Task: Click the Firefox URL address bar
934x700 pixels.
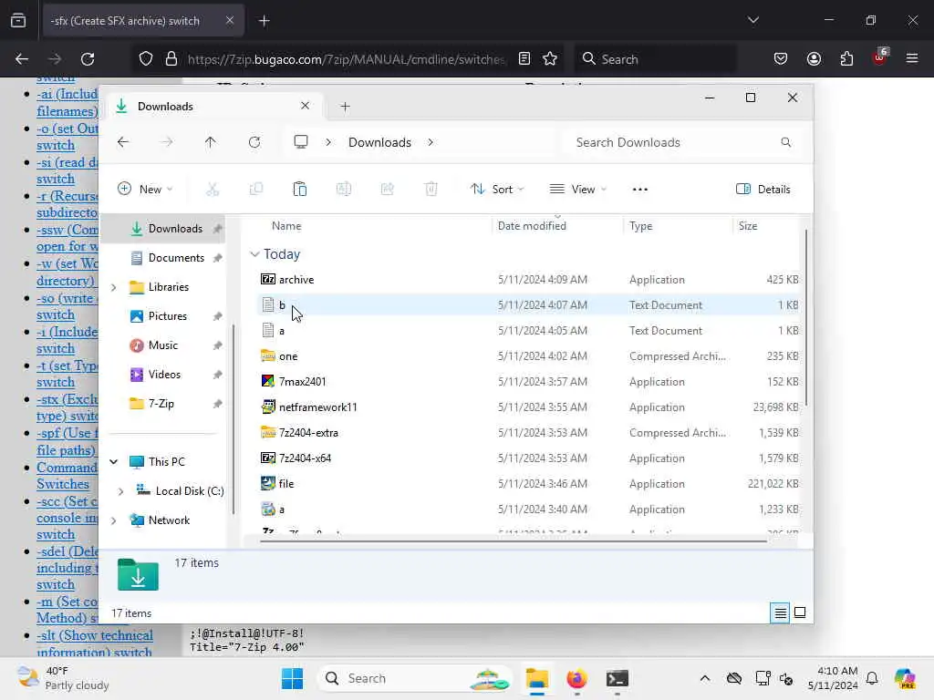Action: coord(346,59)
